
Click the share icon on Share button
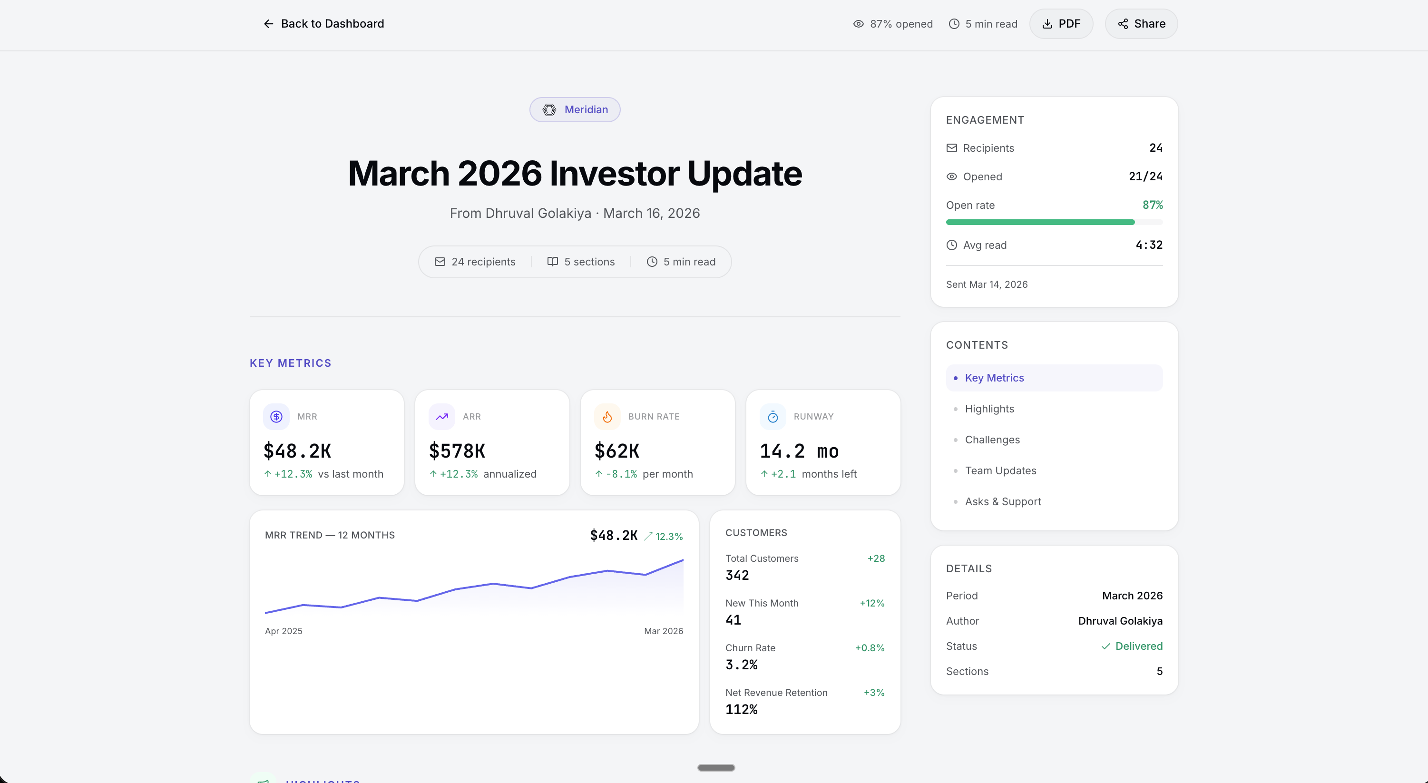pos(1123,24)
